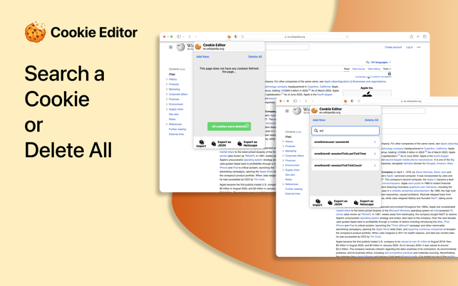Open Notes in the front window's contents
This screenshot has width=458, height=286.
click(288, 179)
